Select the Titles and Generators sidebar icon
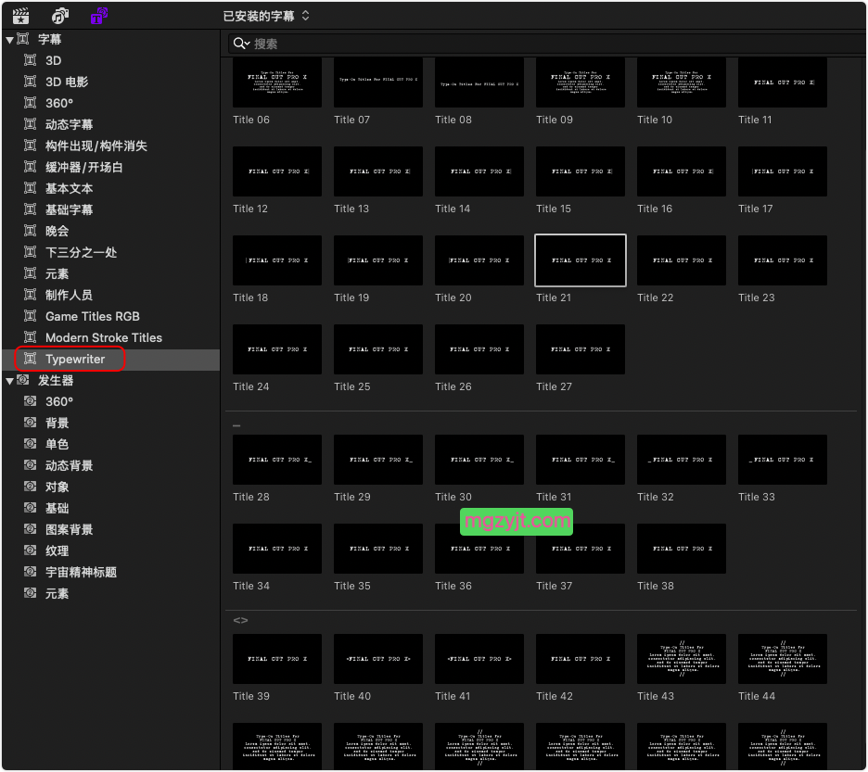The width and height of the screenshot is (868, 772). (99, 16)
